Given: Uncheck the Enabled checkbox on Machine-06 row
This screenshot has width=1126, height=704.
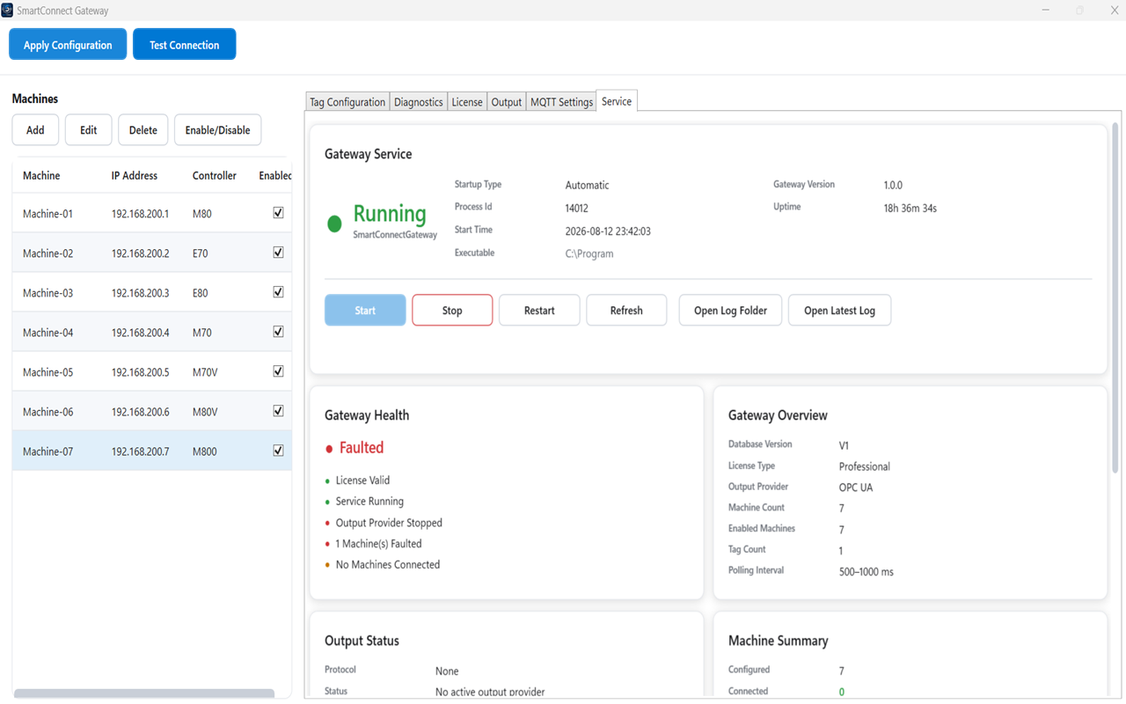Looking at the screenshot, I should point(278,411).
